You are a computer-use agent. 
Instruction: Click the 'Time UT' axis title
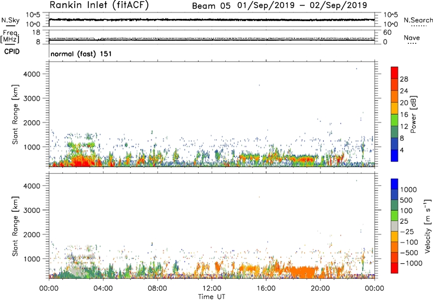212,297
